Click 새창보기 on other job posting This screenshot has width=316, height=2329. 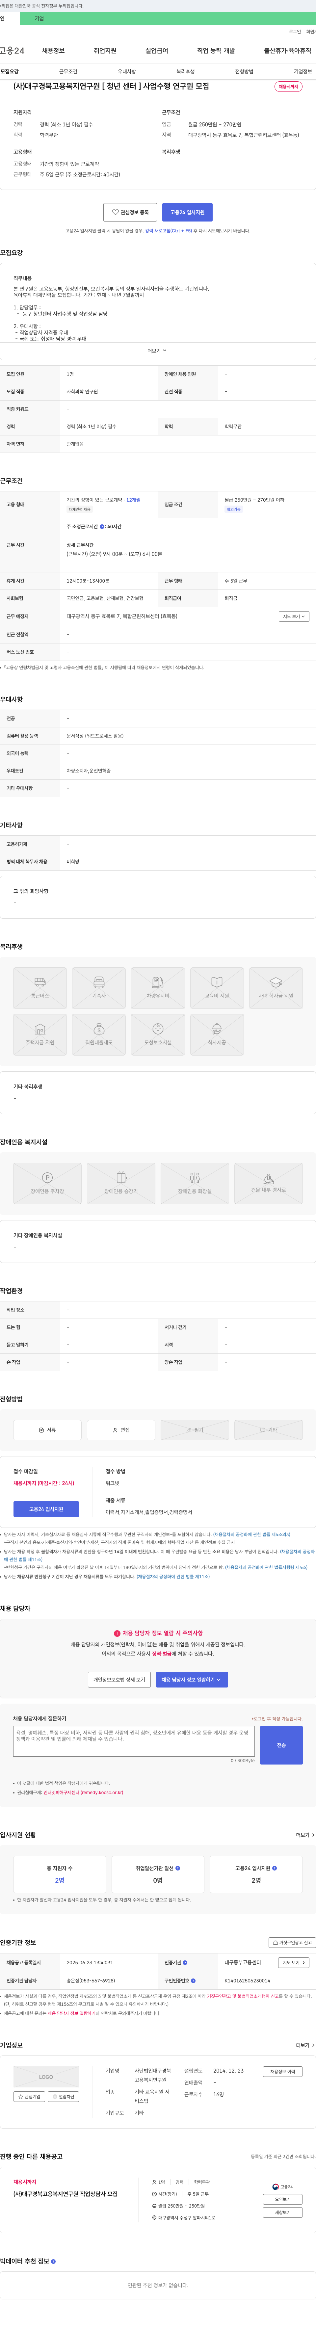[282, 2212]
